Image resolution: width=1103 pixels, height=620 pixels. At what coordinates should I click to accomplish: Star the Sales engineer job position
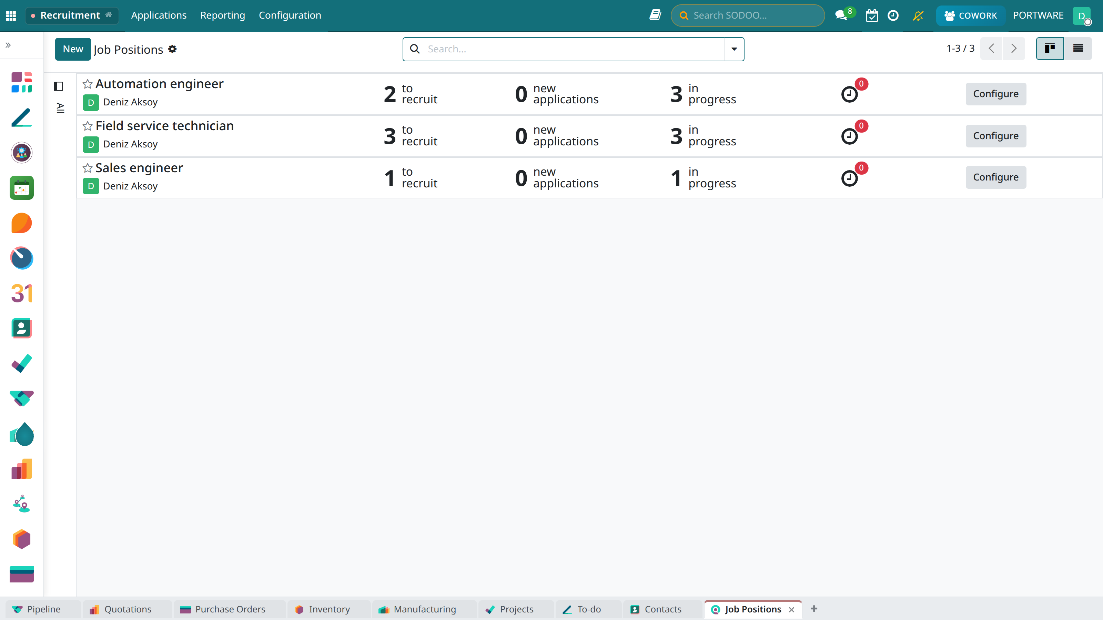coord(87,168)
